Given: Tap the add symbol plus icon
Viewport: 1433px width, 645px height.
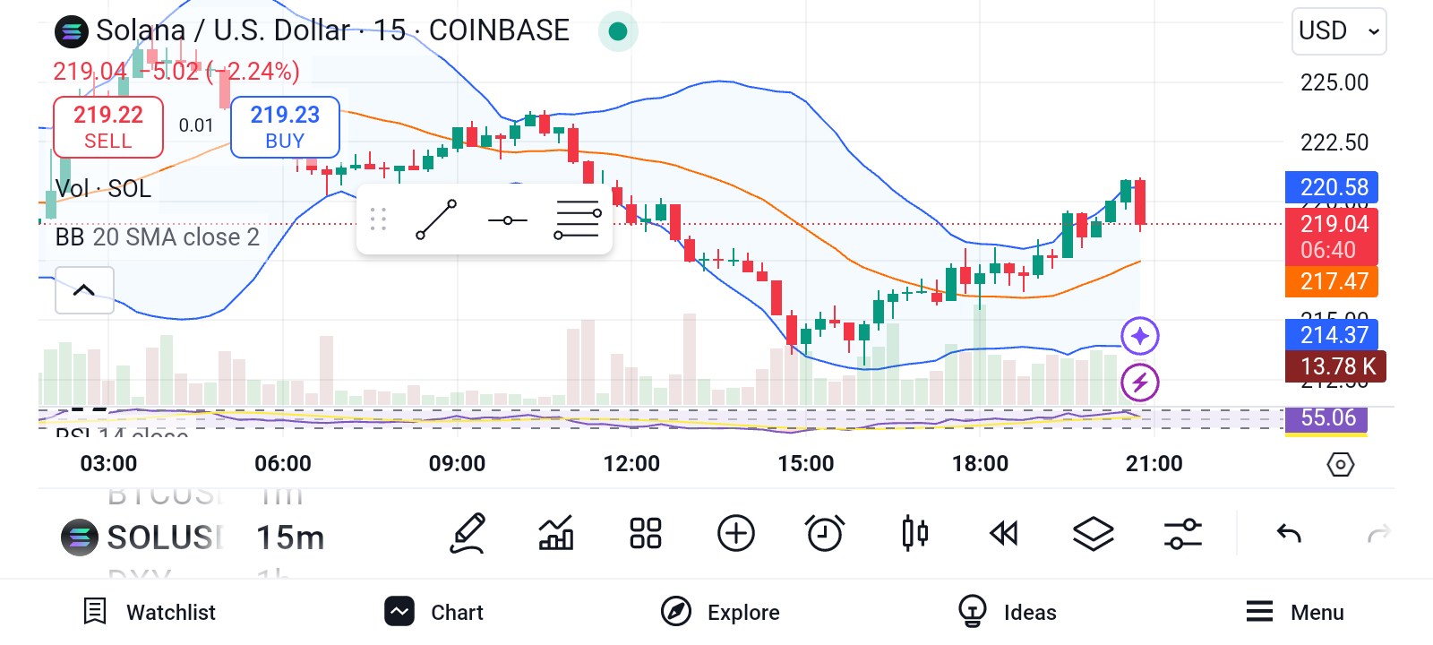Looking at the screenshot, I should click(x=736, y=534).
